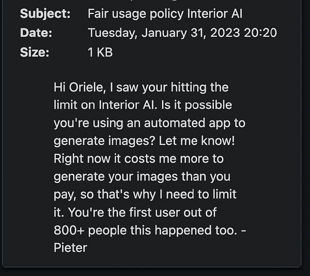The width and height of the screenshot is (310, 276).
Task: Click the message size value 1 KB
Action: pos(100,52)
